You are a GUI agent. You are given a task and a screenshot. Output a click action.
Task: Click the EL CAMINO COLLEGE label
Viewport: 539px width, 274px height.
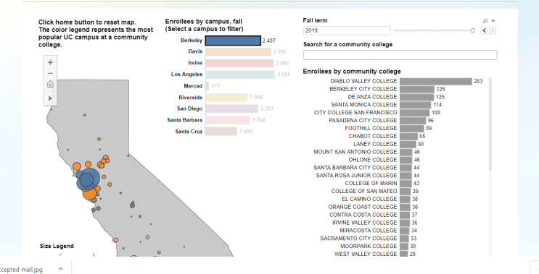[x=369, y=199]
